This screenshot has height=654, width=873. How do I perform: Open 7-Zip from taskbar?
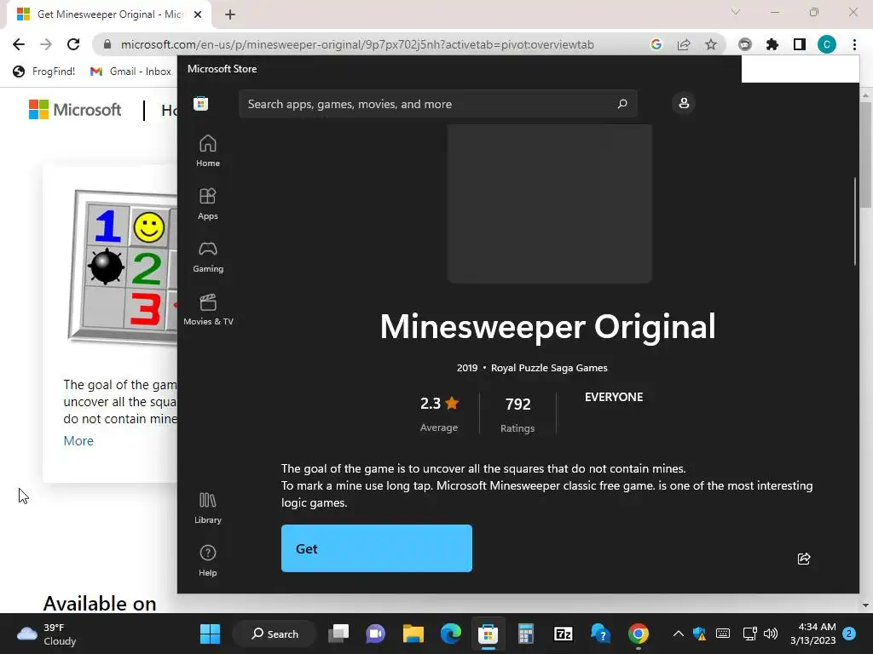563,634
